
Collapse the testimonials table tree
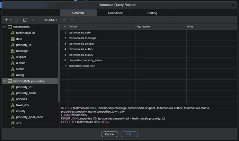pyautogui.click(x=4, y=27)
